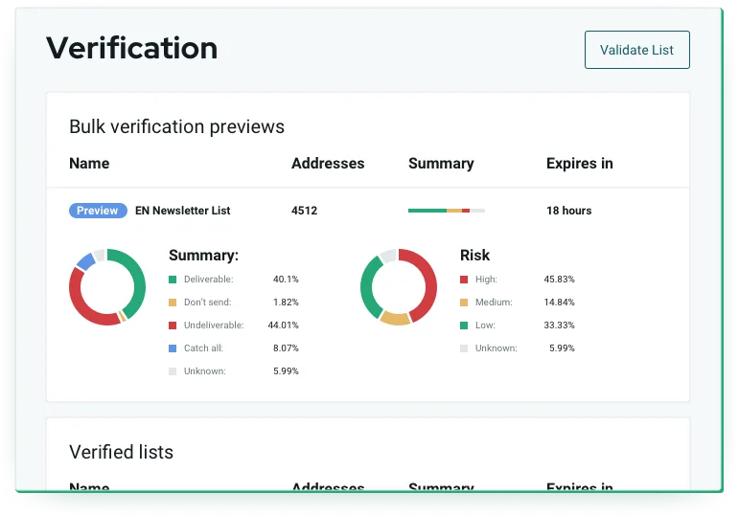
Task: Click the 'Medium:' risk label
Action: coord(494,303)
